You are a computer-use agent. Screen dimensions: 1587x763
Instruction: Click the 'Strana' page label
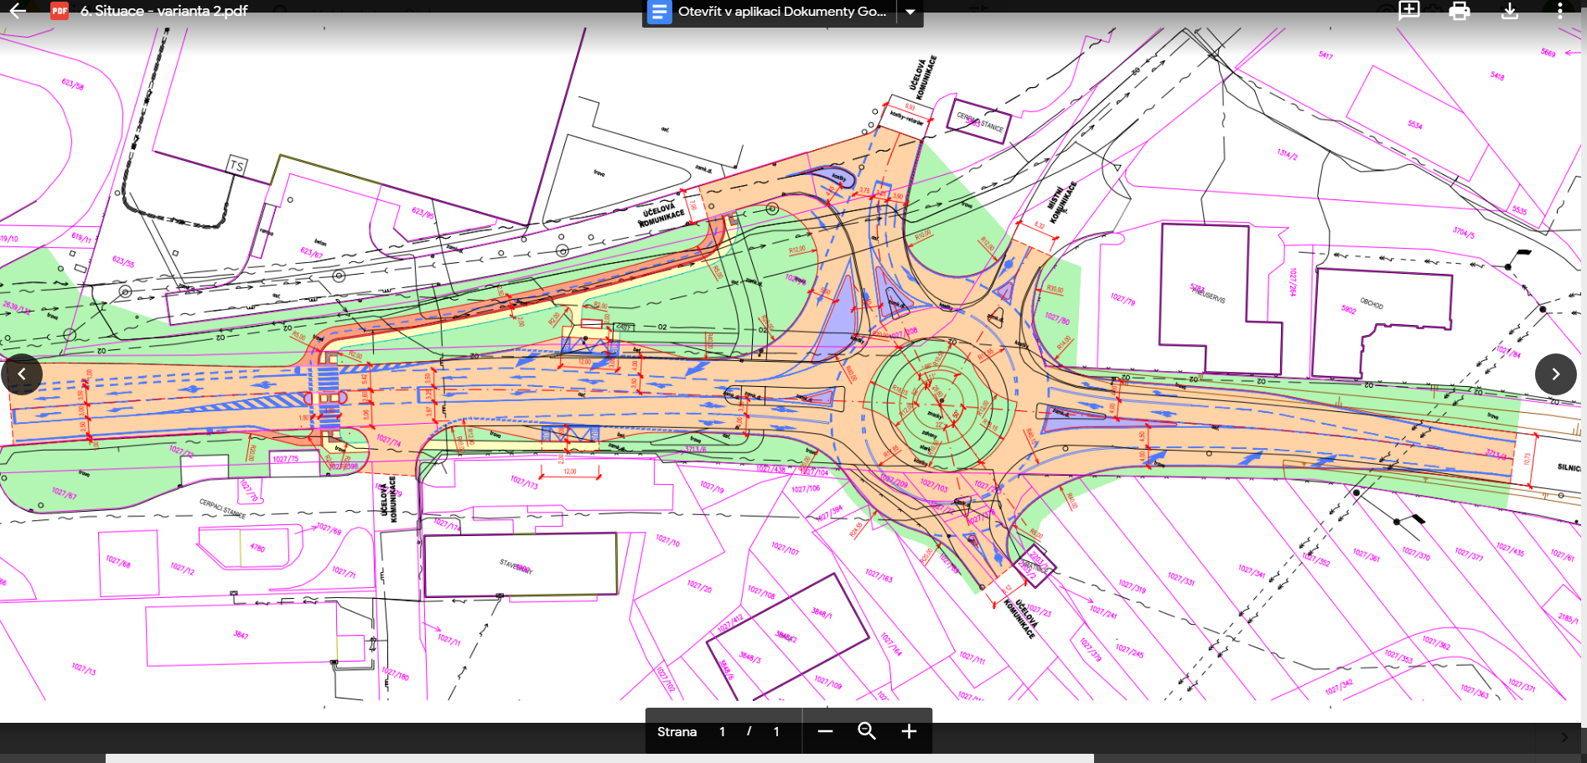tap(677, 732)
